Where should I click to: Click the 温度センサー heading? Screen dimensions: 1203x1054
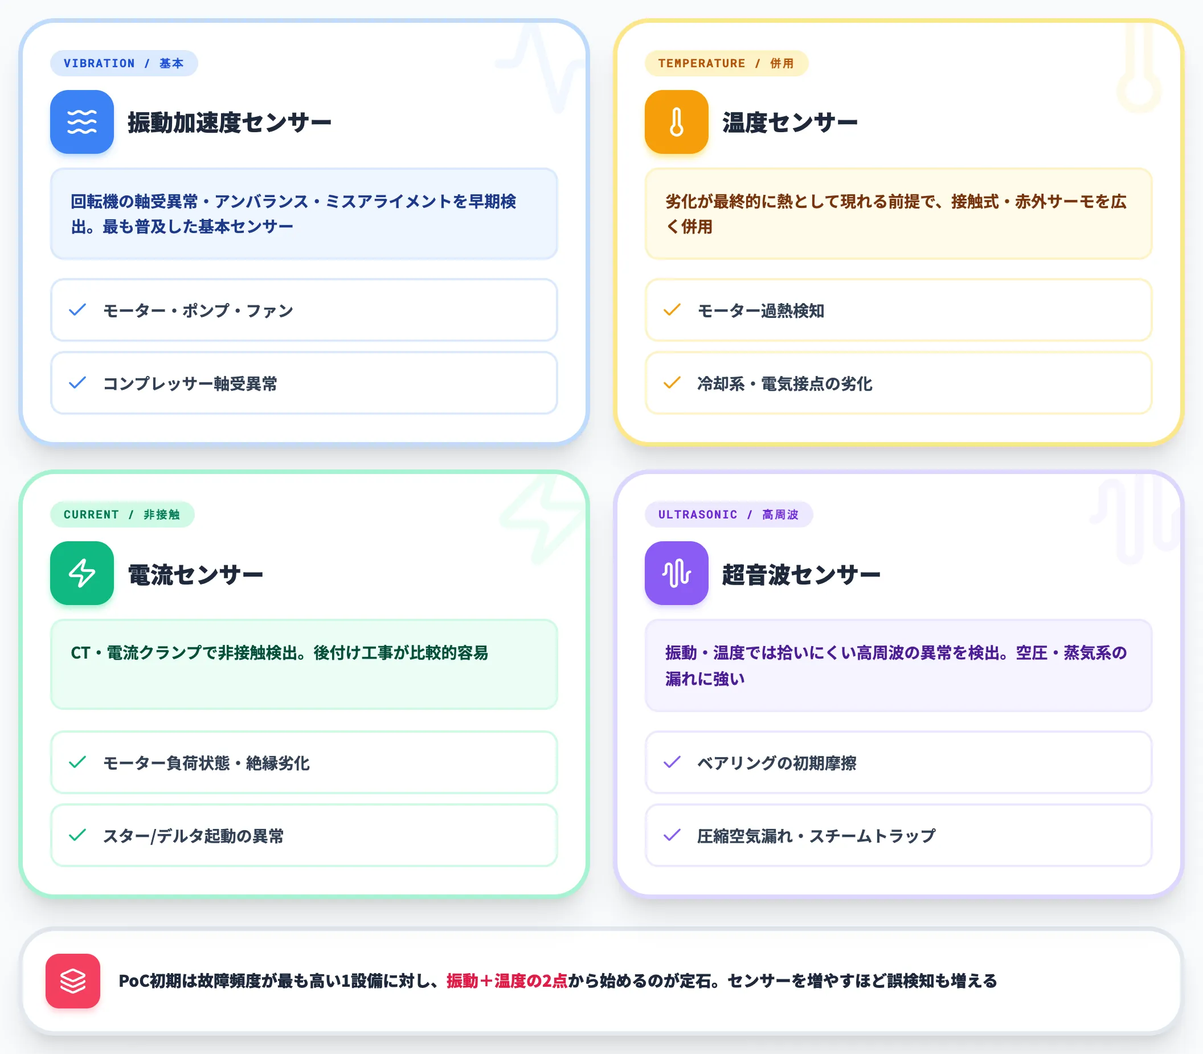click(789, 122)
